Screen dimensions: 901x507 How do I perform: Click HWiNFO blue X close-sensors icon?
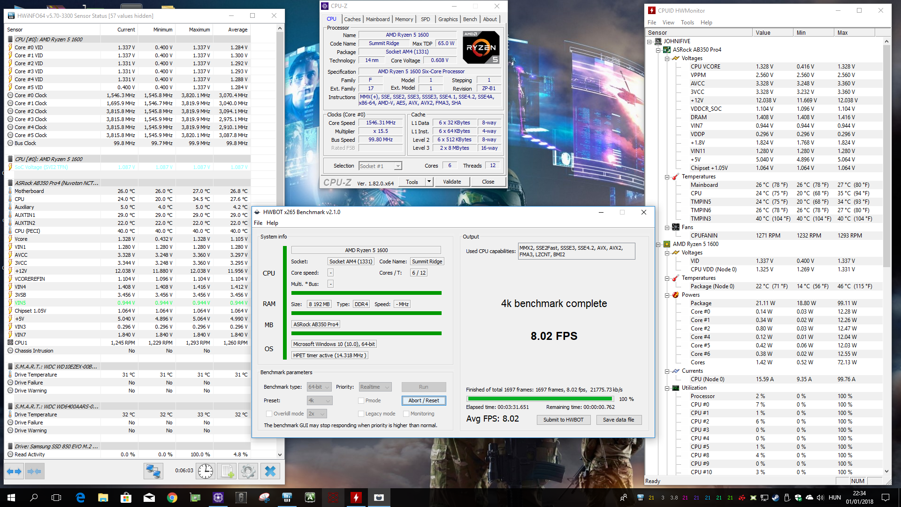270,471
